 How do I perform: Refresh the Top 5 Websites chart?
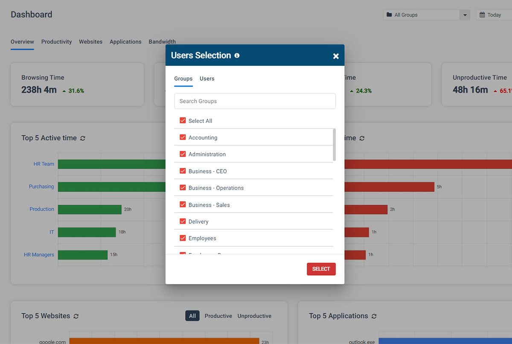point(76,316)
